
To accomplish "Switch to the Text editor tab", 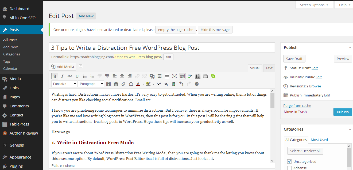I will coord(269,68).
